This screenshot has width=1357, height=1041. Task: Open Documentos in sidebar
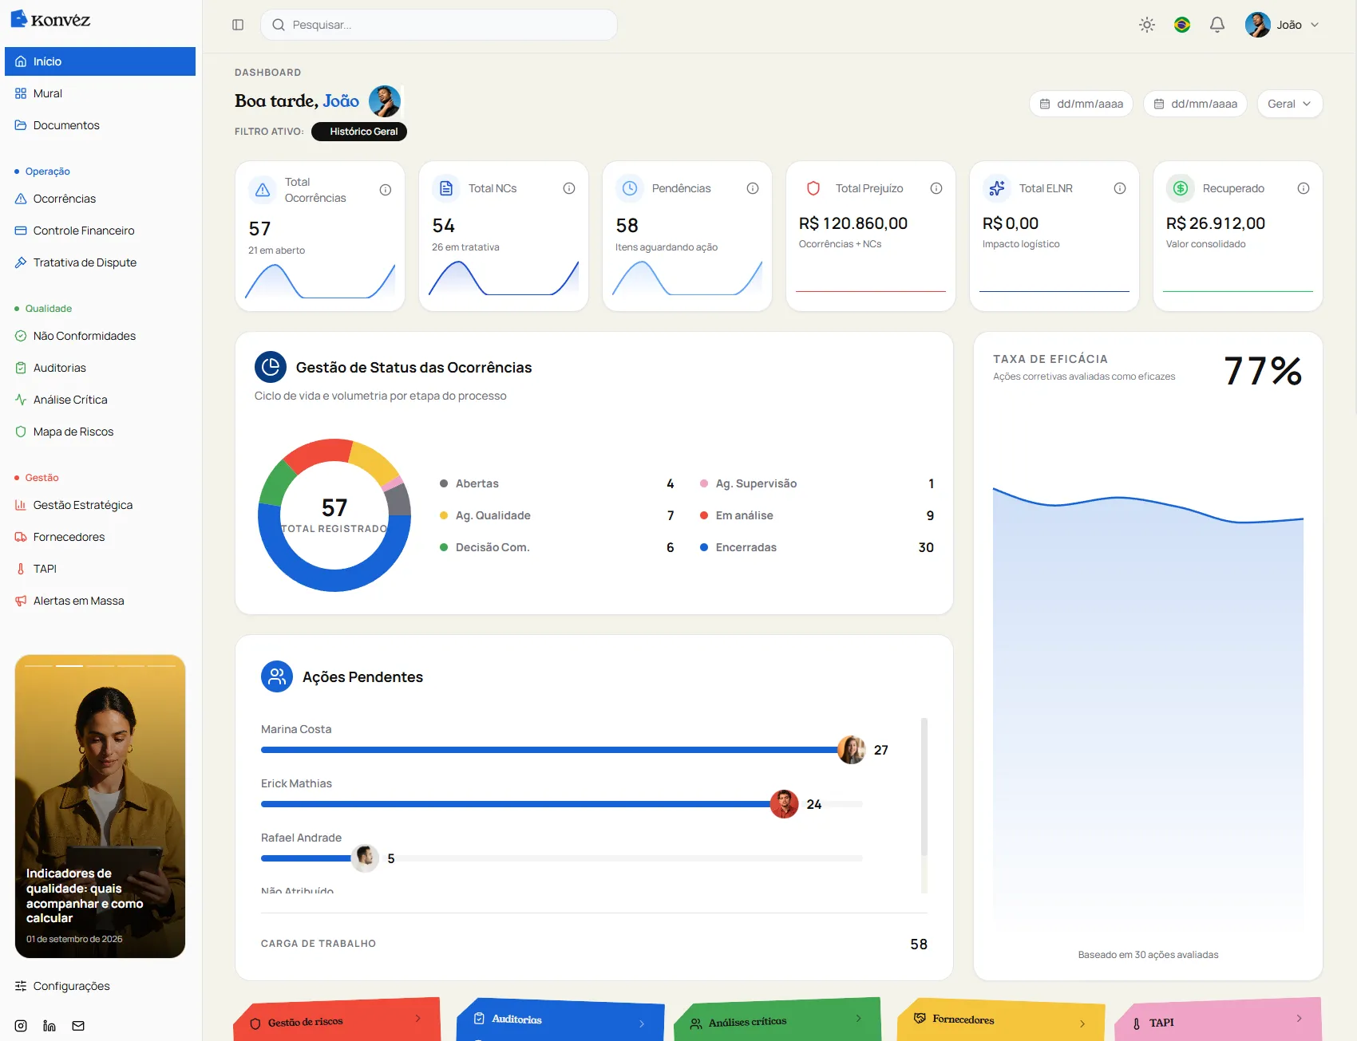[100, 125]
